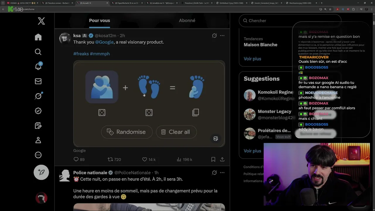375x211 pixels.
Task: Select the hugging people emoji tile
Action: [x=102, y=87]
